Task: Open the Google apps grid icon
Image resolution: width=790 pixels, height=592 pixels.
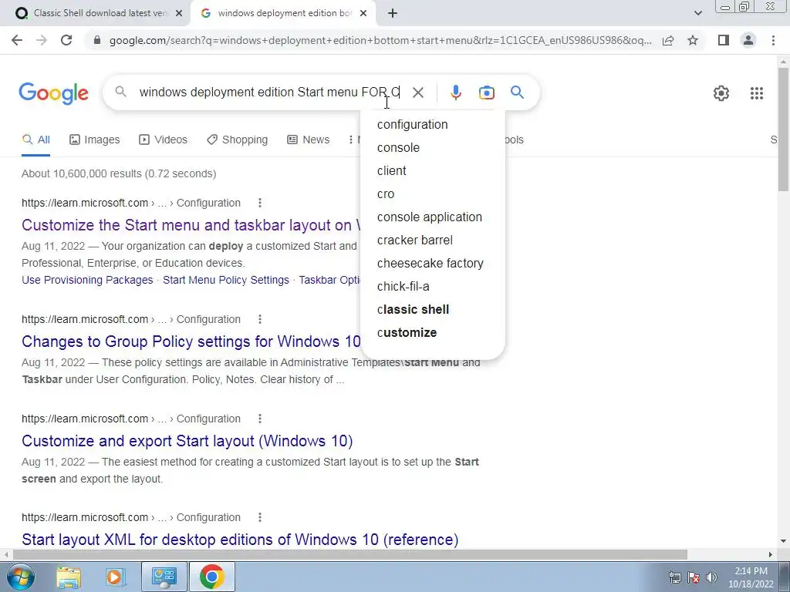Action: 756,93
